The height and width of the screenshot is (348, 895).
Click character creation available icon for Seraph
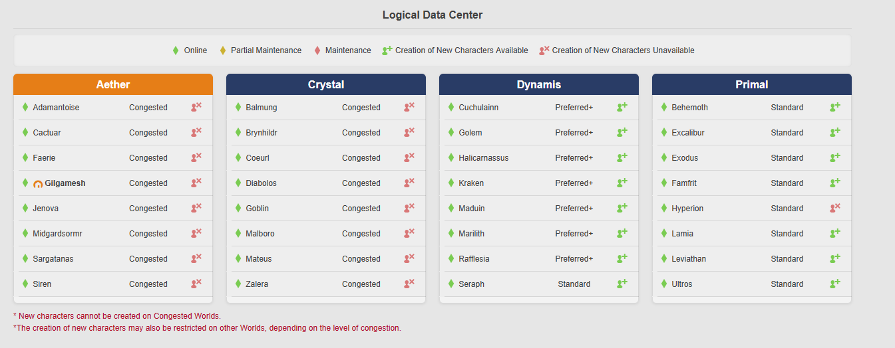(622, 284)
